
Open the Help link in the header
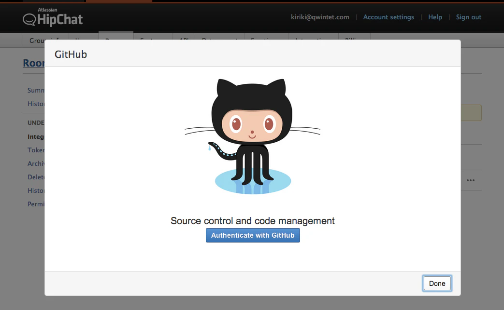(x=435, y=17)
